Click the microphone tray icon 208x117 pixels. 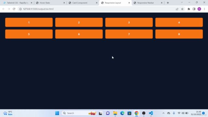point(174,113)
